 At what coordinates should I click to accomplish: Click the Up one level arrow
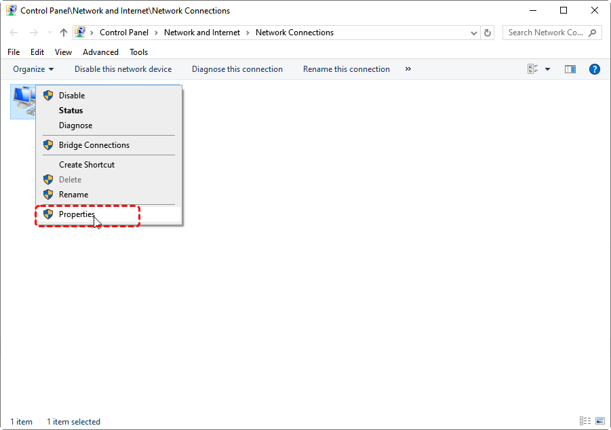pos(64,33)
